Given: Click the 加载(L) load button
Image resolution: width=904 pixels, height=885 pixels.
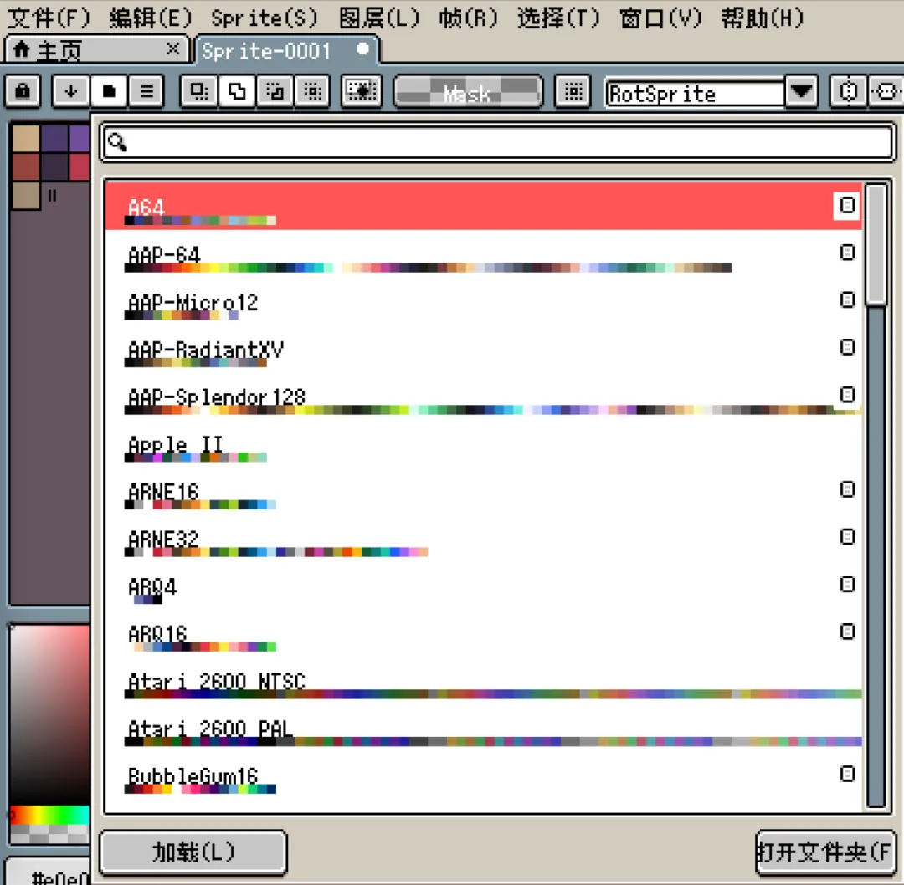Looking at the screenshot, I should tap(193, 852).
